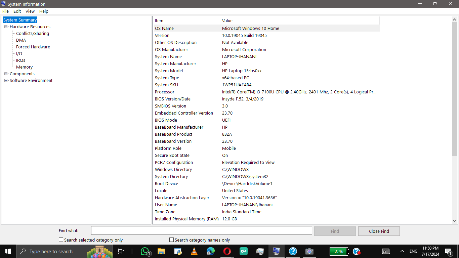Viewport: 459px width, 258px height.
Task: Open the green key password app
Action: (244, 251)
